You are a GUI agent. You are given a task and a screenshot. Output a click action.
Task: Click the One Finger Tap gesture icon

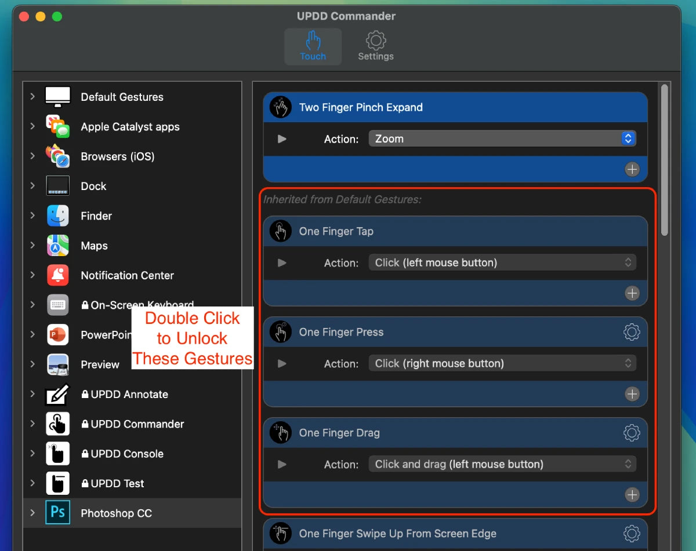281,231
